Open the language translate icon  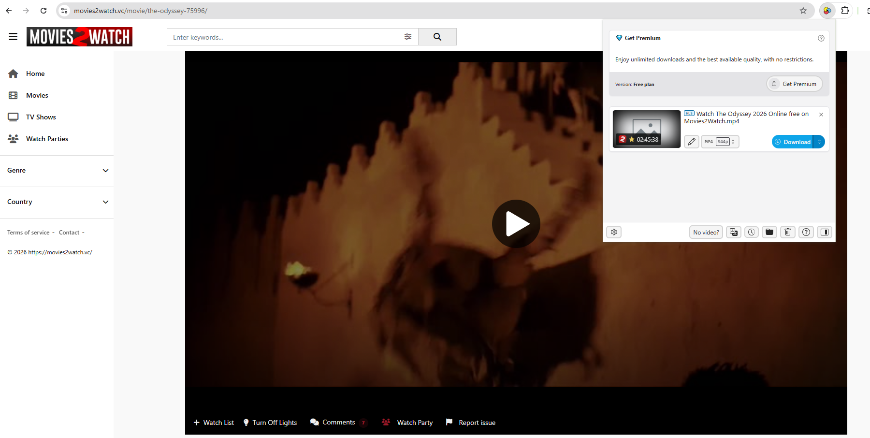(734, 232)
